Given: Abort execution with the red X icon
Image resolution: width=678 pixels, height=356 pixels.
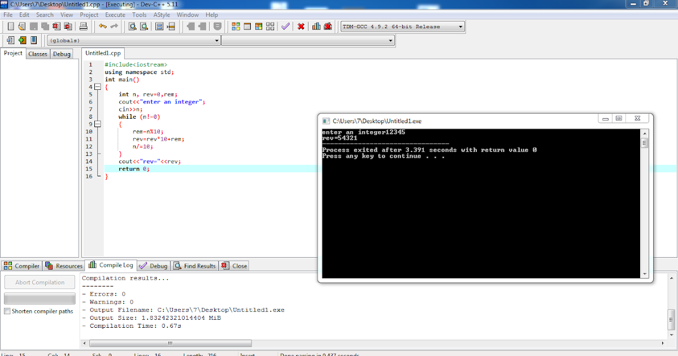Looking at the screenshot, I should pos(301,26).
